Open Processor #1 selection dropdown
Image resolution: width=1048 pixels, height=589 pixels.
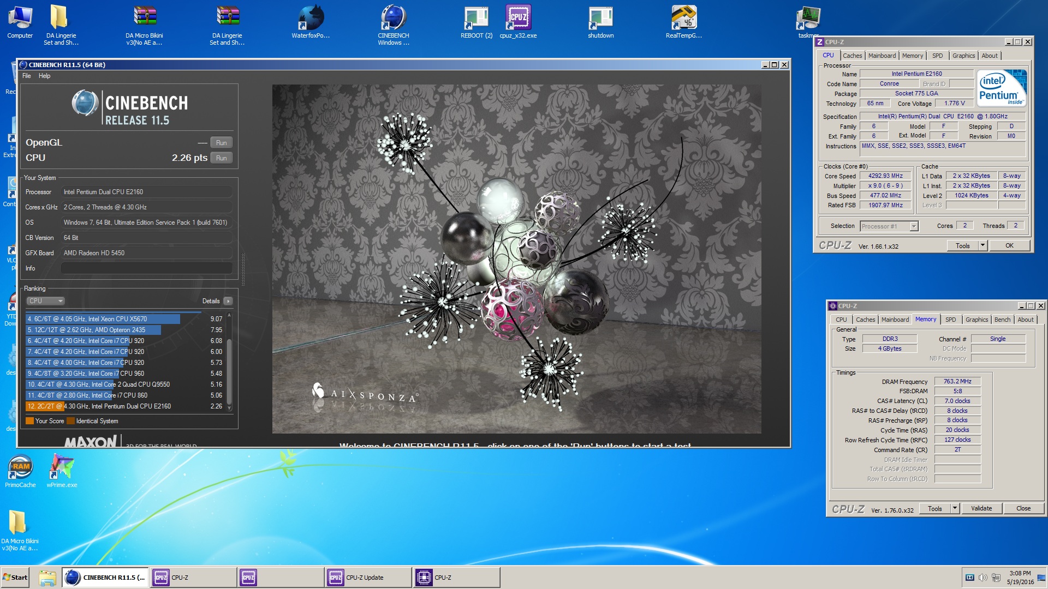point(890,226)
